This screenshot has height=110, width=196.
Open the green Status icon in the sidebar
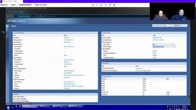pos(7,26)
